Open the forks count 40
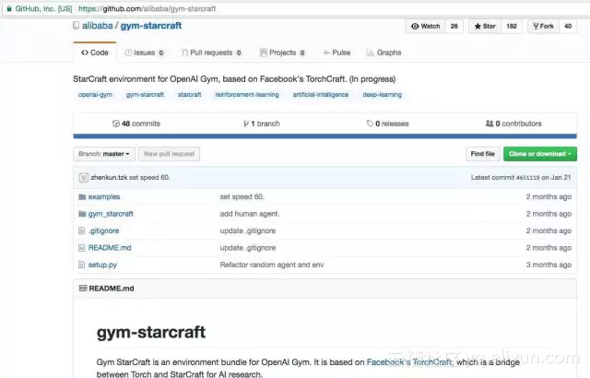Viewport: 590px width, 378px height. click(568, 27)
